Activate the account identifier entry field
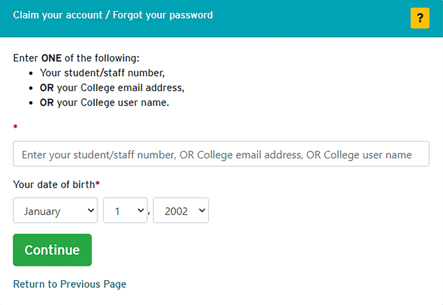This screenshot has height=305, width=443. tap(221, 154)
